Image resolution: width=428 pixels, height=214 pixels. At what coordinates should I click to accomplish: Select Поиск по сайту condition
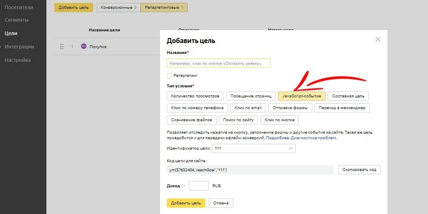pyautogui.click(x=238, y=120)
